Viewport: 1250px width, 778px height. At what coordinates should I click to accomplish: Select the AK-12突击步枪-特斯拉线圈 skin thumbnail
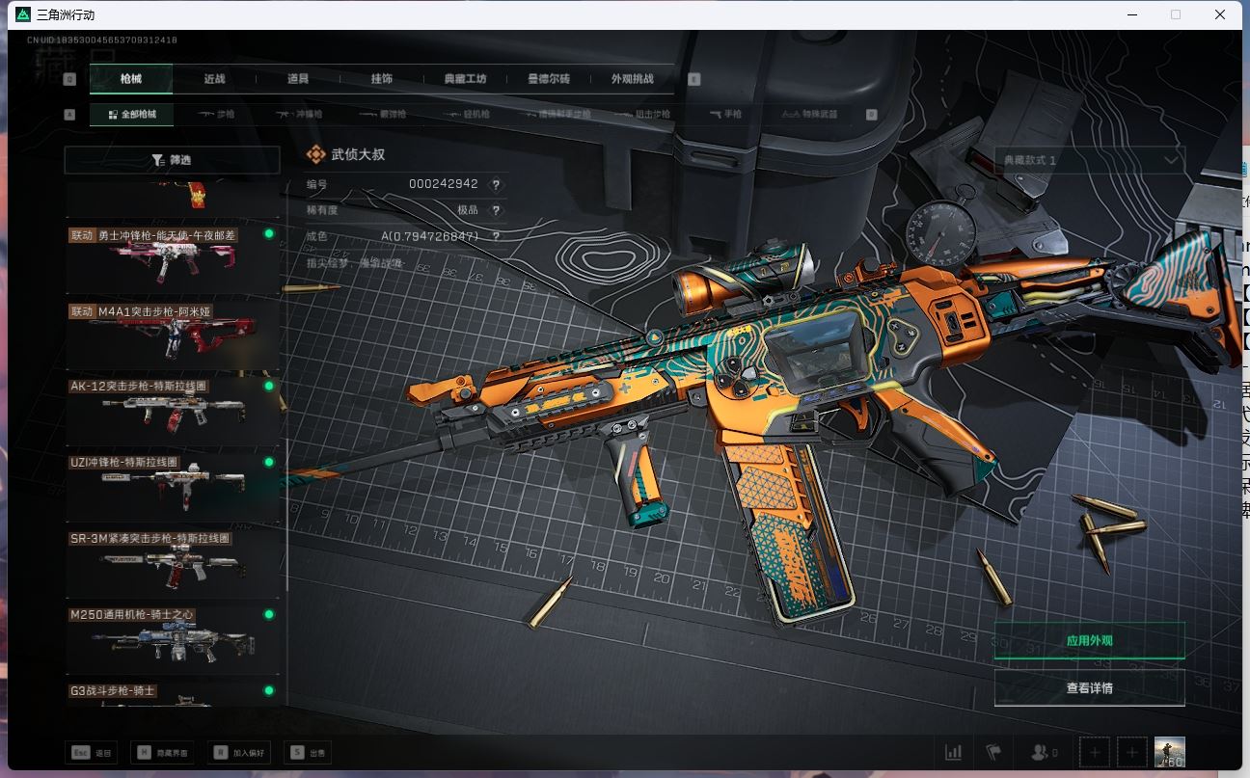pos(172,410)
